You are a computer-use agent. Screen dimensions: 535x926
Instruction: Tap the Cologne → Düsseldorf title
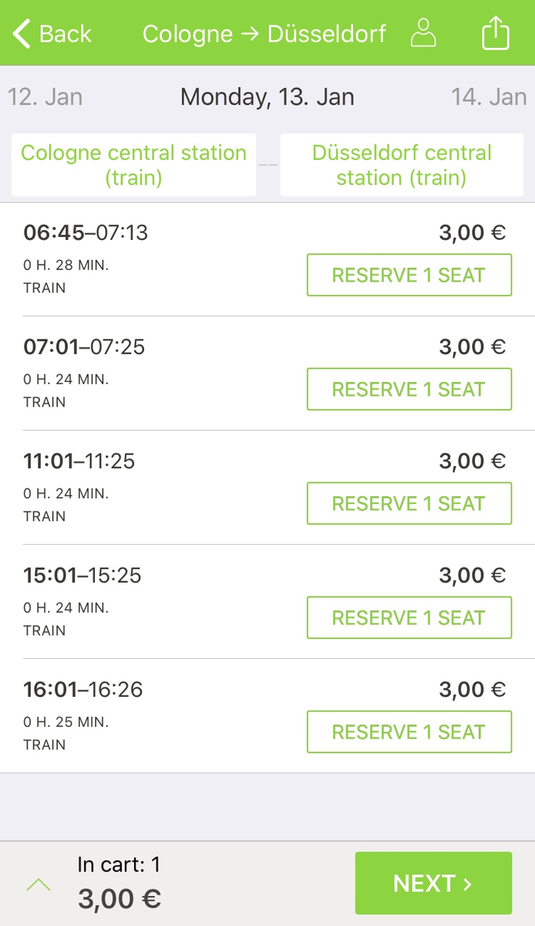coord(264,34)
